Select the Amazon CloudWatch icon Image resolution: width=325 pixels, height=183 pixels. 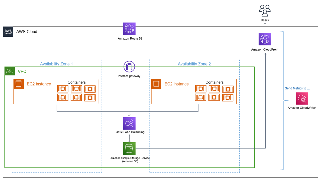pyautogui.click(x=302, y=98)
